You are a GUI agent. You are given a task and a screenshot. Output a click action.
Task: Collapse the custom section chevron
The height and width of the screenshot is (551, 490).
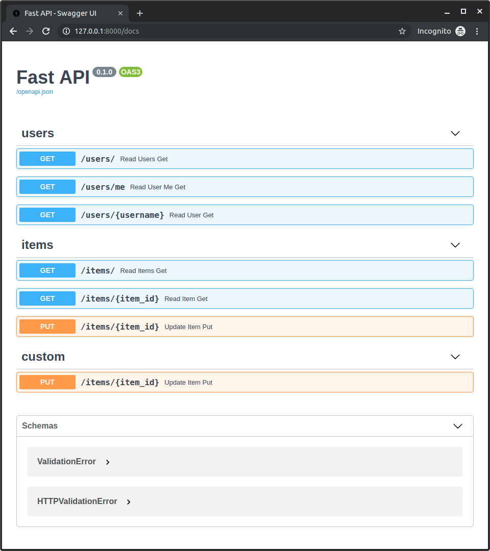point(455,357)
